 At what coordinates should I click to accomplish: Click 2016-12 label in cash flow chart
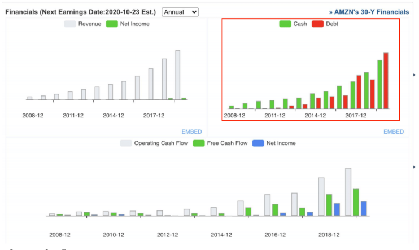[x=275, y=235]
